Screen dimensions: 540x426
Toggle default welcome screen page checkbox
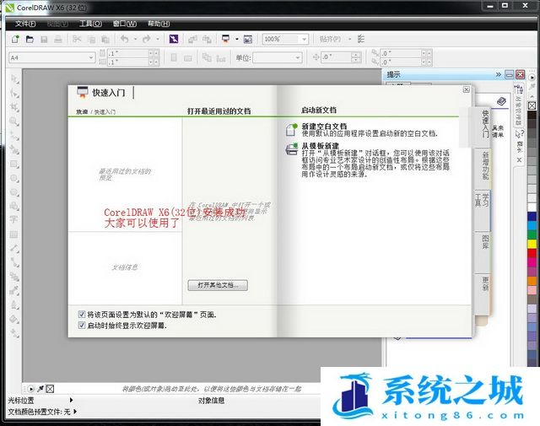(x=82, y=314)
